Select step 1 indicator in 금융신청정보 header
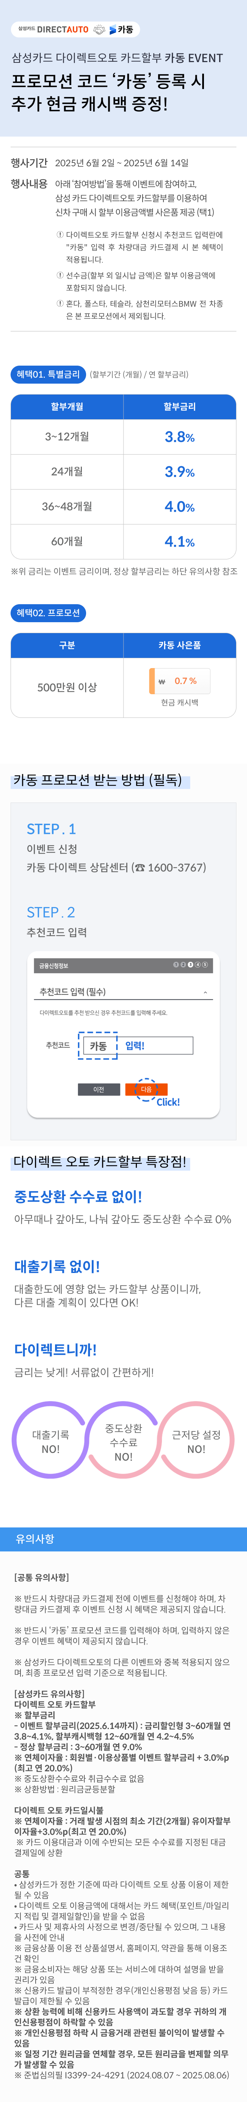Viewport: 247px width, 2102px height. pos(176,965)
